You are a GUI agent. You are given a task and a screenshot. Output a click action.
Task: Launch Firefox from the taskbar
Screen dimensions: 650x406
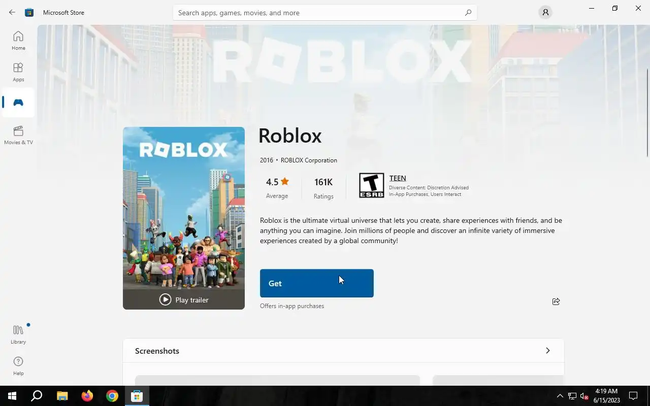[x=87, y=396]
